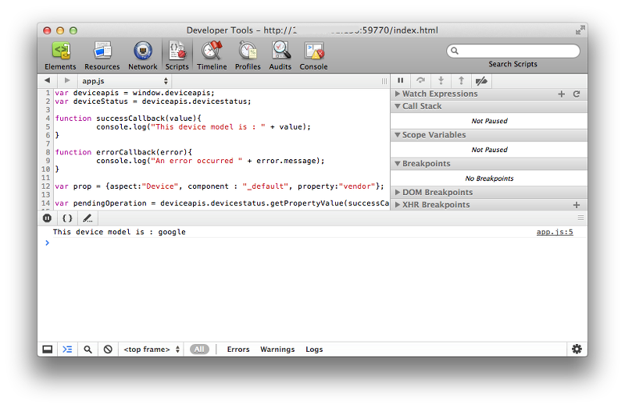
Task: Pretty print the script with braces button
Action: click(67, 218)
